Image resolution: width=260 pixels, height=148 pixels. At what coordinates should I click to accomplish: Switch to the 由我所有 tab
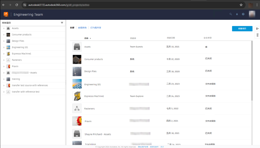pyautogui.click(x=82, y=28)
